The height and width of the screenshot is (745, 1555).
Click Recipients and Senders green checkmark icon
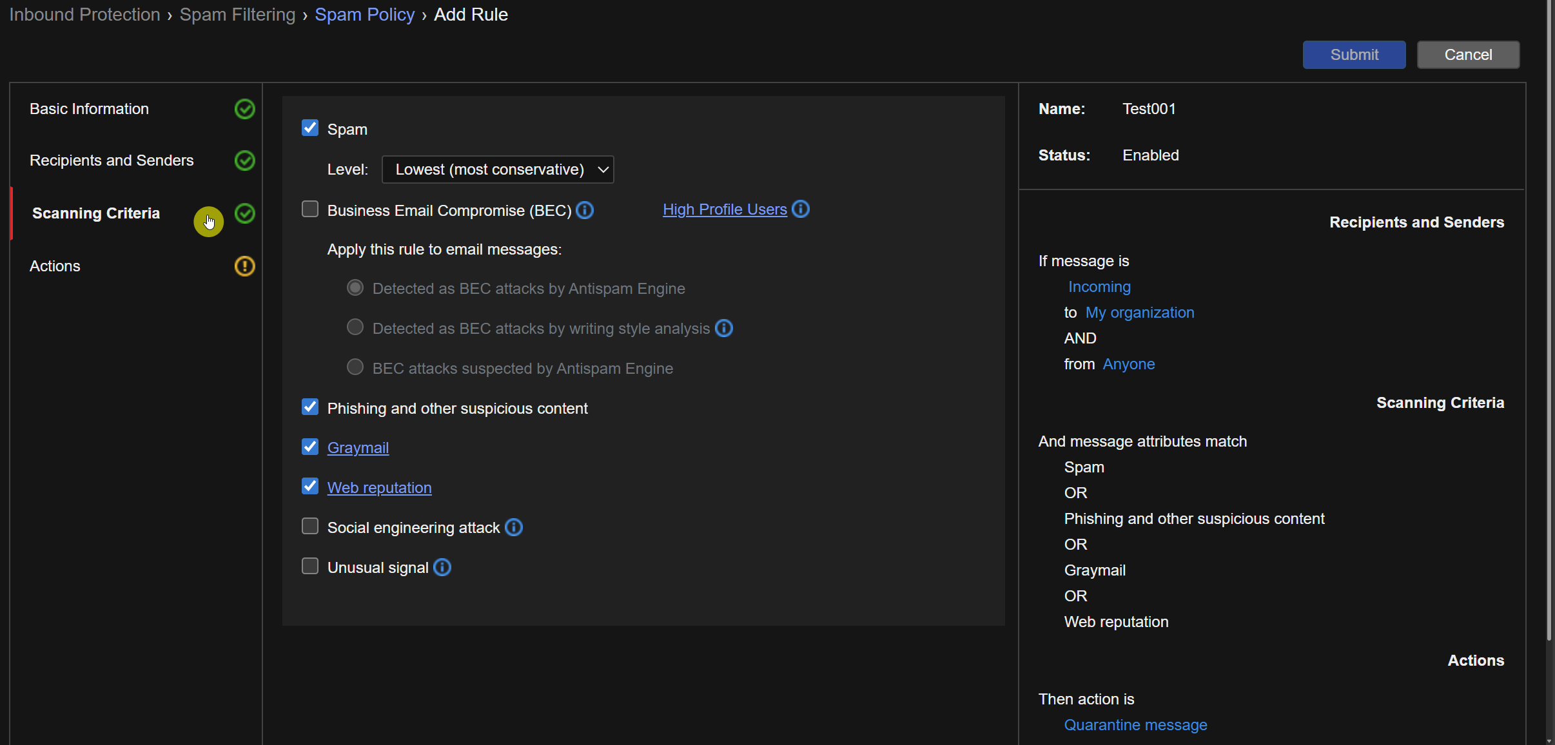[245, 160]
